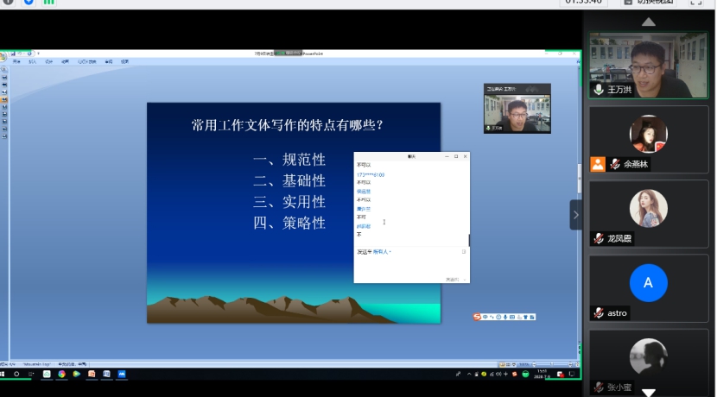Open the 所有人 recipient dropdown in chat
Viewport: 717px width, 397px height.
click(381, 252)
